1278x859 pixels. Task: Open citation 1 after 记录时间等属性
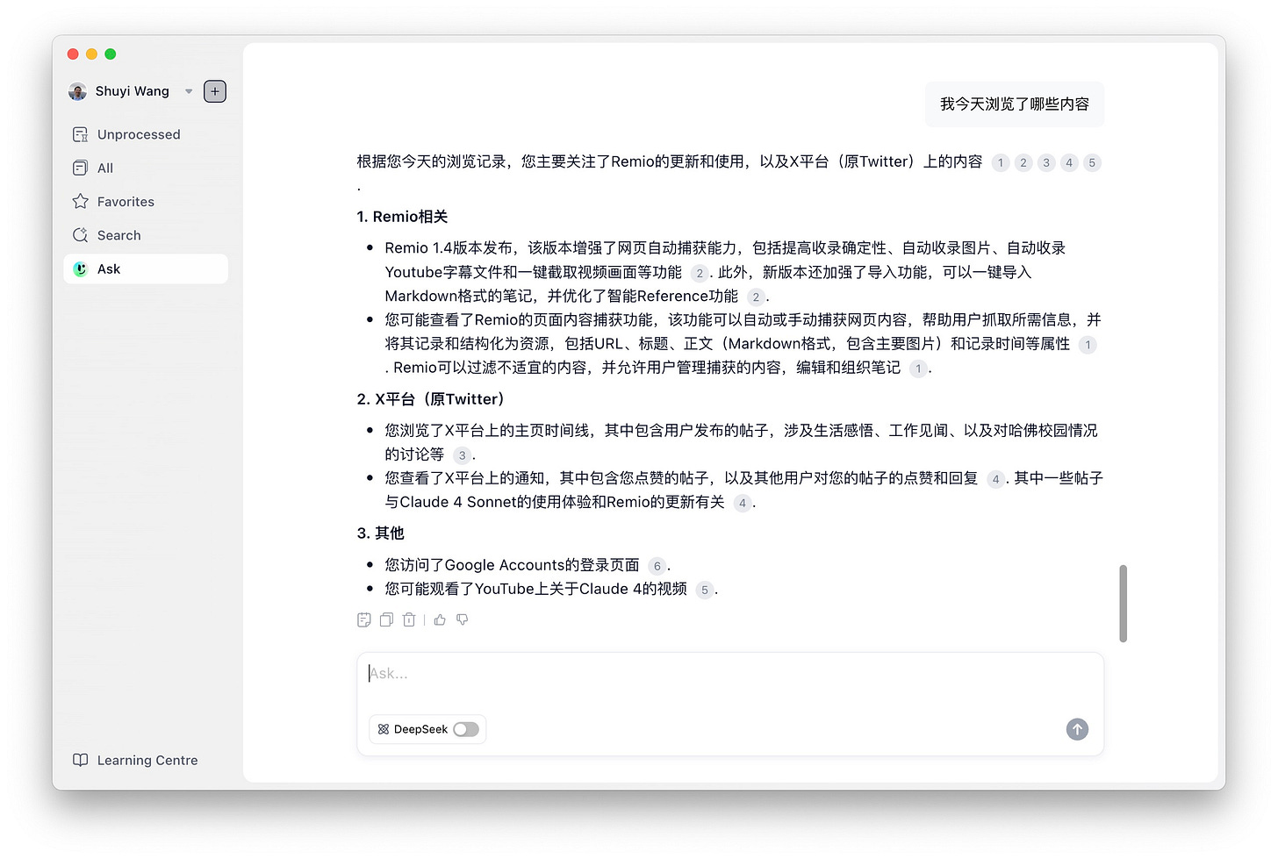(x=1088, y=345)
